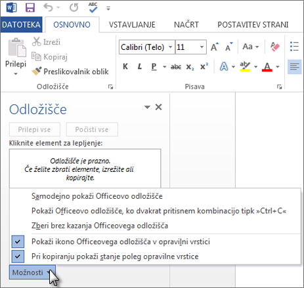Image resolution: width=304 pixels, height=288 pixels.
Task: Toggle italic with the L button
Action: tap(140, 66)
